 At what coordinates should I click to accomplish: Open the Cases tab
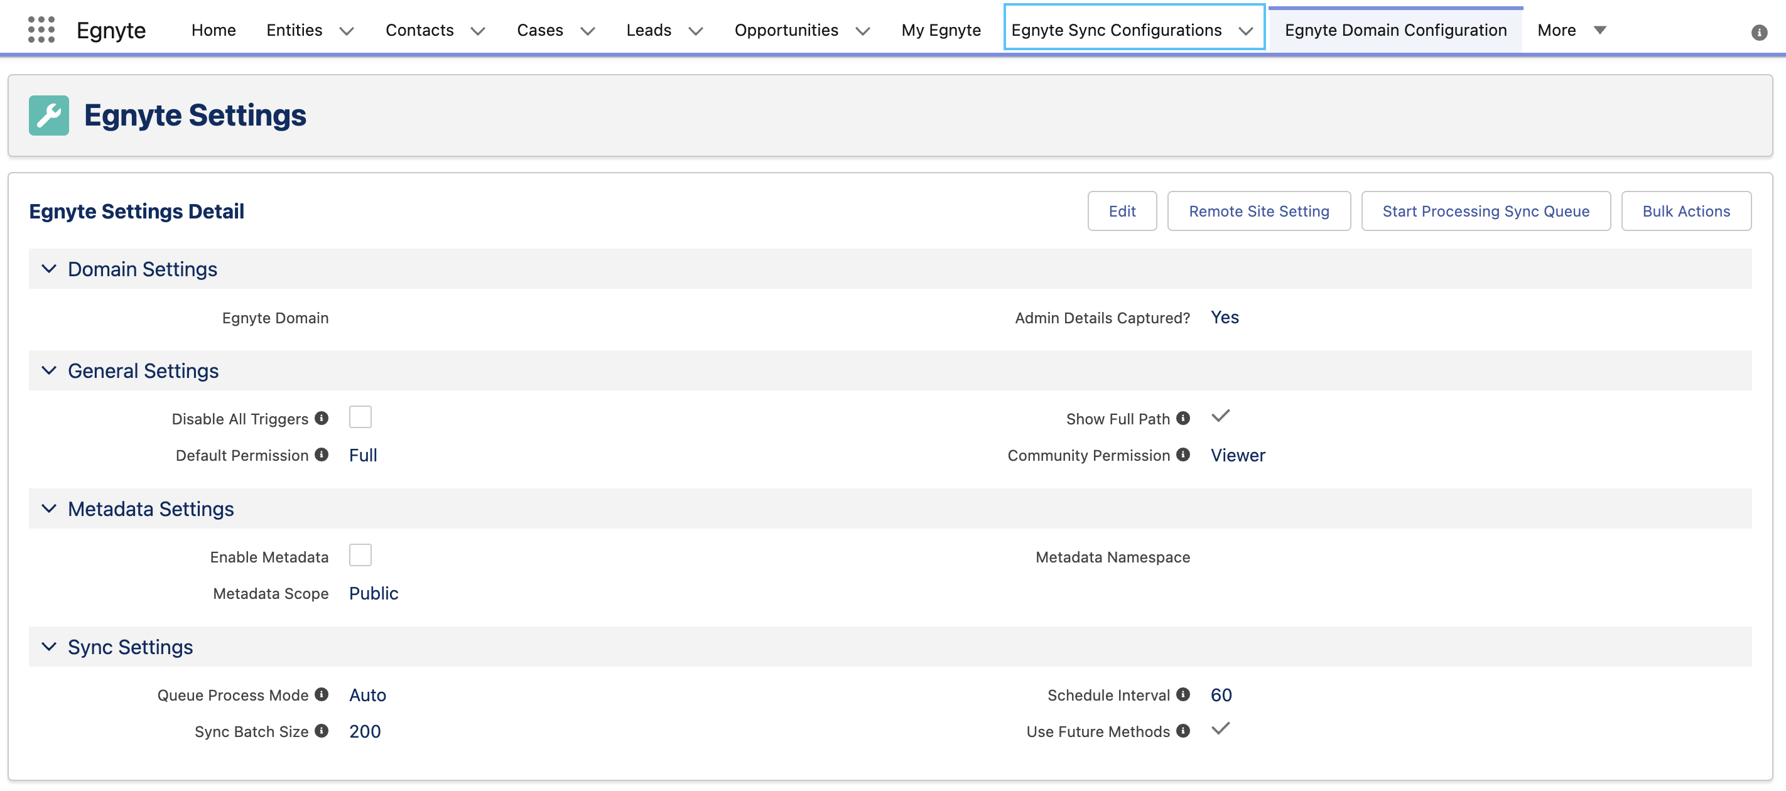point(540,30)
